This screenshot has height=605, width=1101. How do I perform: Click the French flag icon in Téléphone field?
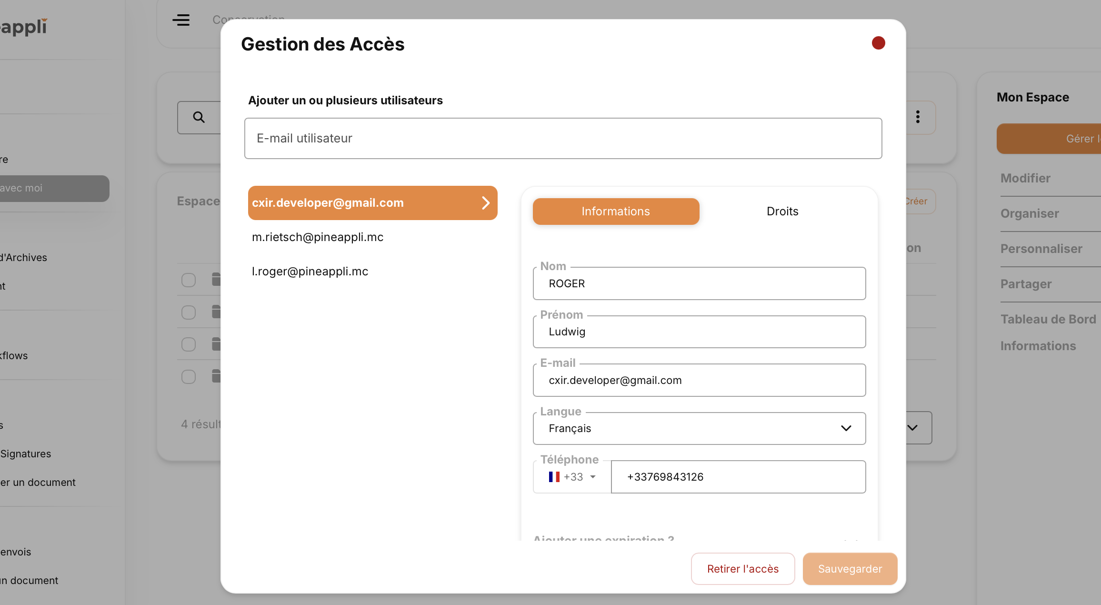554,477
